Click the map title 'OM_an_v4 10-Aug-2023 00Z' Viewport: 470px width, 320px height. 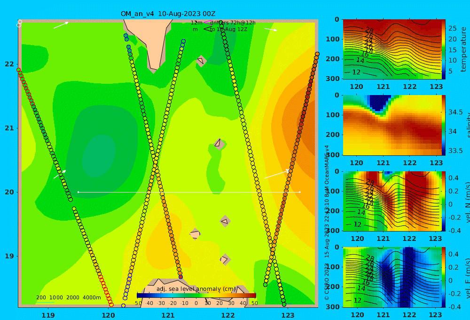coord(168,14)
